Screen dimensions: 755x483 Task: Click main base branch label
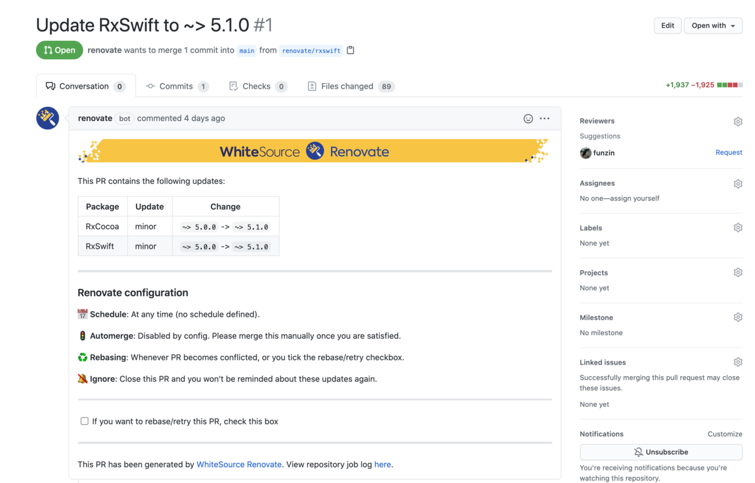[247, 50]
